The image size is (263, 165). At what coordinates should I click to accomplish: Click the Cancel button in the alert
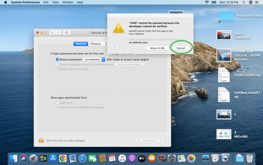coord(181,48)
